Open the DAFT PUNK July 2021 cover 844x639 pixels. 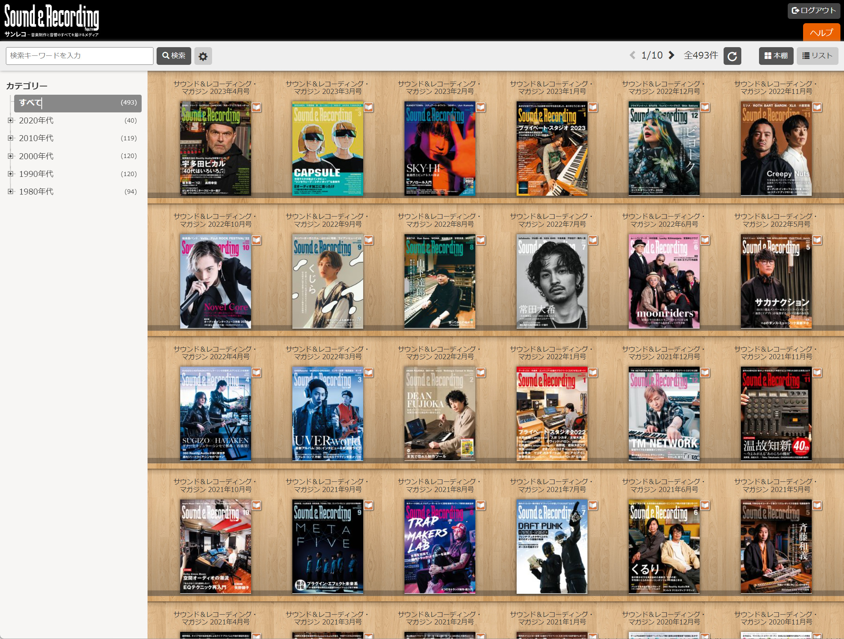point(552,547)
